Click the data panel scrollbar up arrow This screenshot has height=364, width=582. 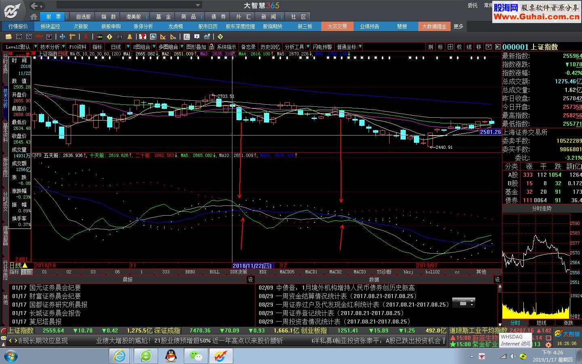(x=500, y=286)
